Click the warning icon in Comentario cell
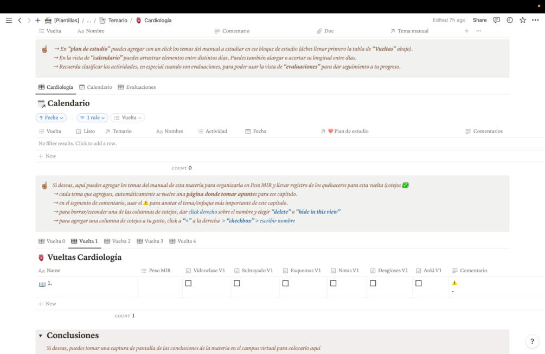Screen dimensions: 545x354 point(454,283)
